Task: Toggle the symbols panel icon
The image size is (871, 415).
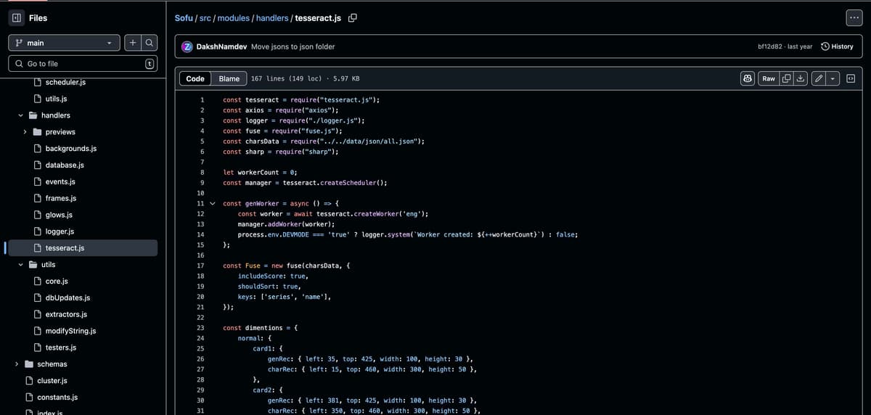Action: coord(851,78)
